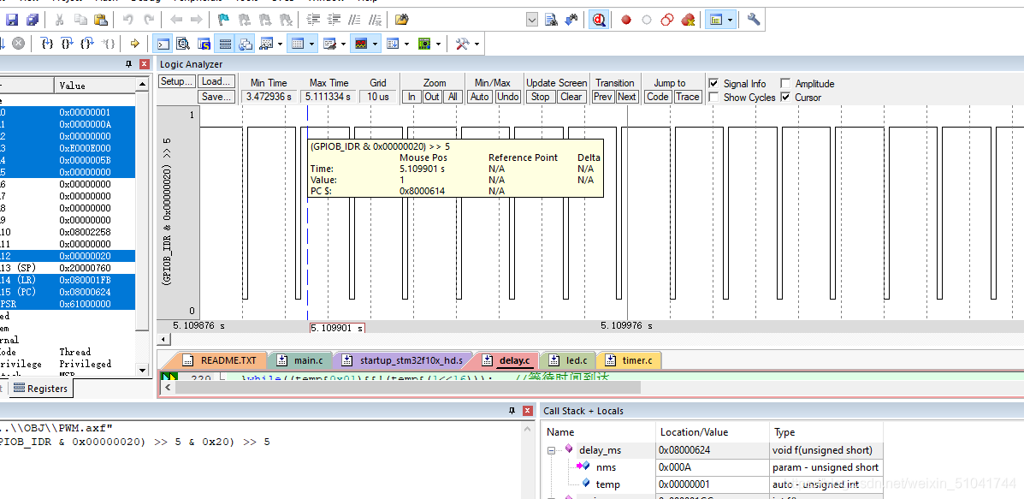Image resolution: width=1024 pixels, height=499 pixels.
Task: Switch to the main.c tab
Action: coord(299,359)
